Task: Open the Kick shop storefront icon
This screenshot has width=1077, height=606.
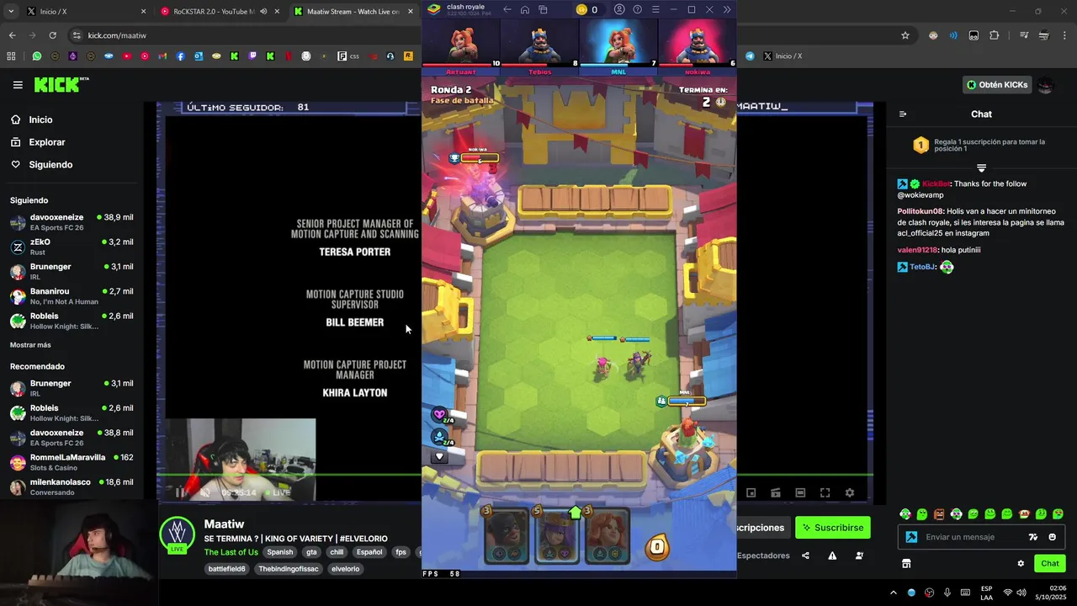Action: coord(906,564)
